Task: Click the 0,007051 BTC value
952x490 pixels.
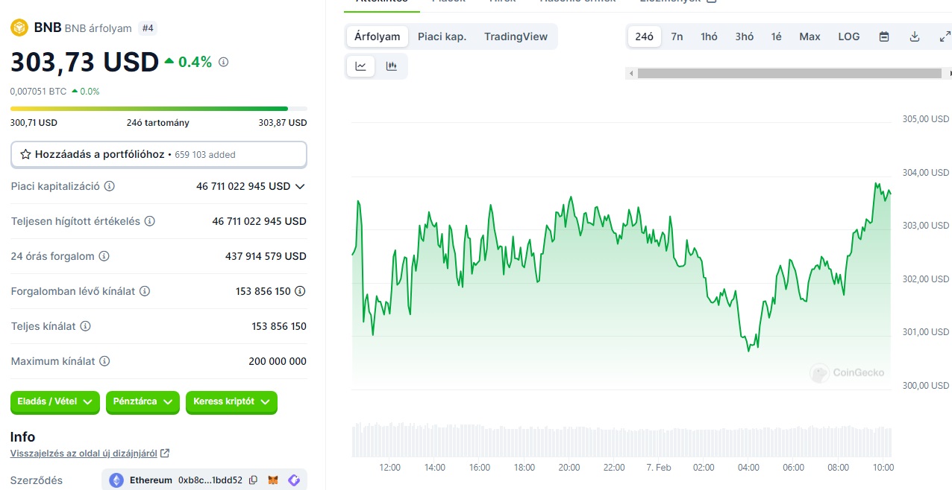Action: [x=38, y=91]
